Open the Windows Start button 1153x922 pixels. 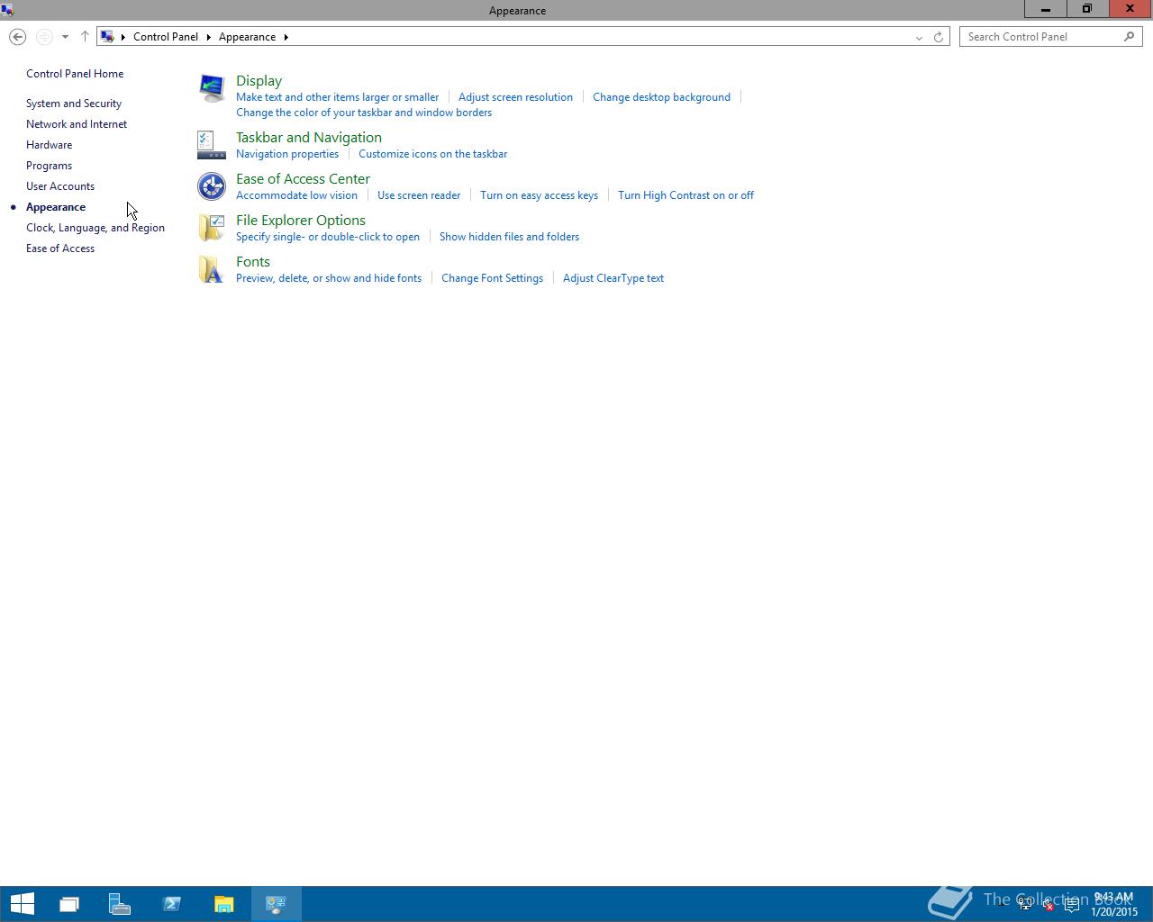click(x=22, y=903)
